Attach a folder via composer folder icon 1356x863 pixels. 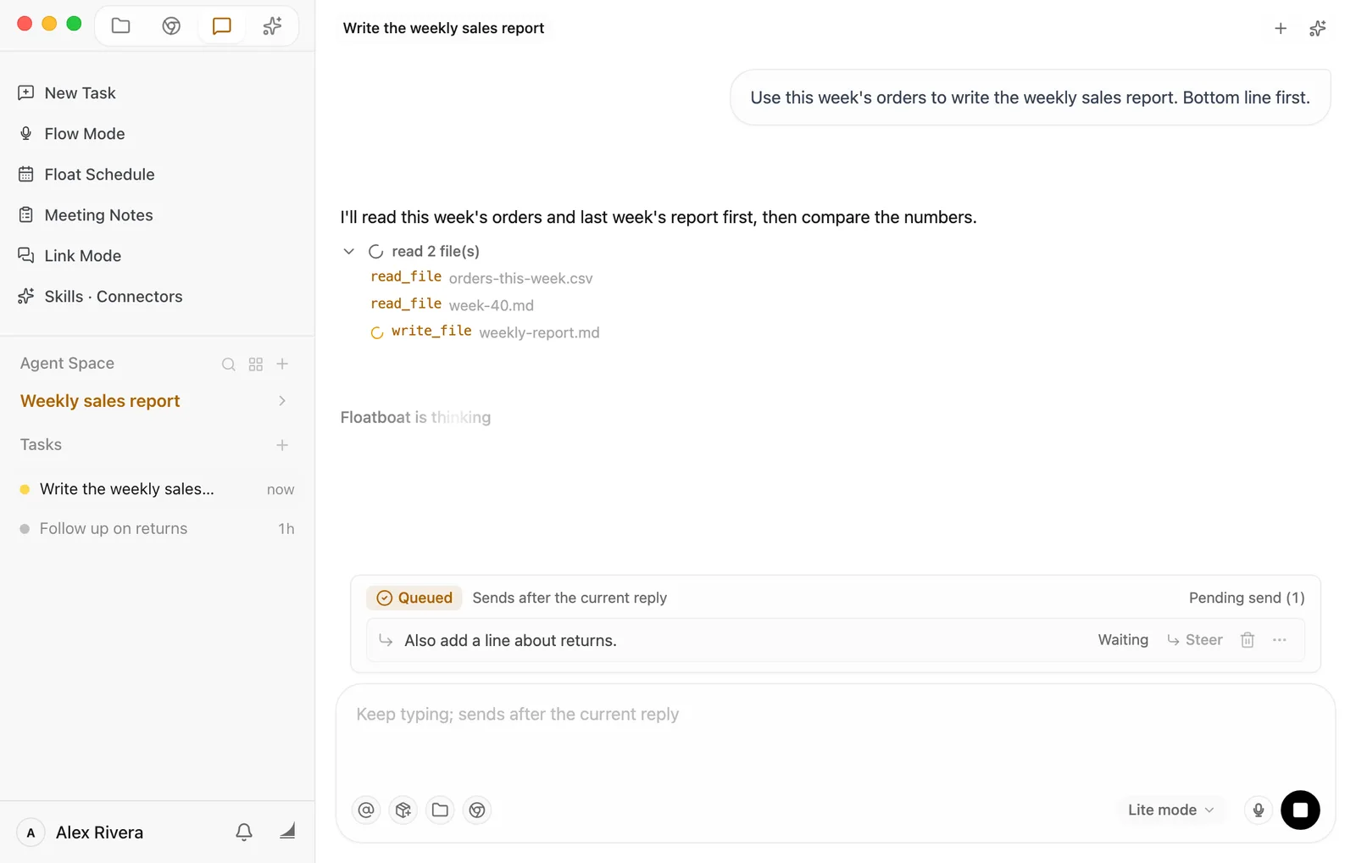[440, 810]
